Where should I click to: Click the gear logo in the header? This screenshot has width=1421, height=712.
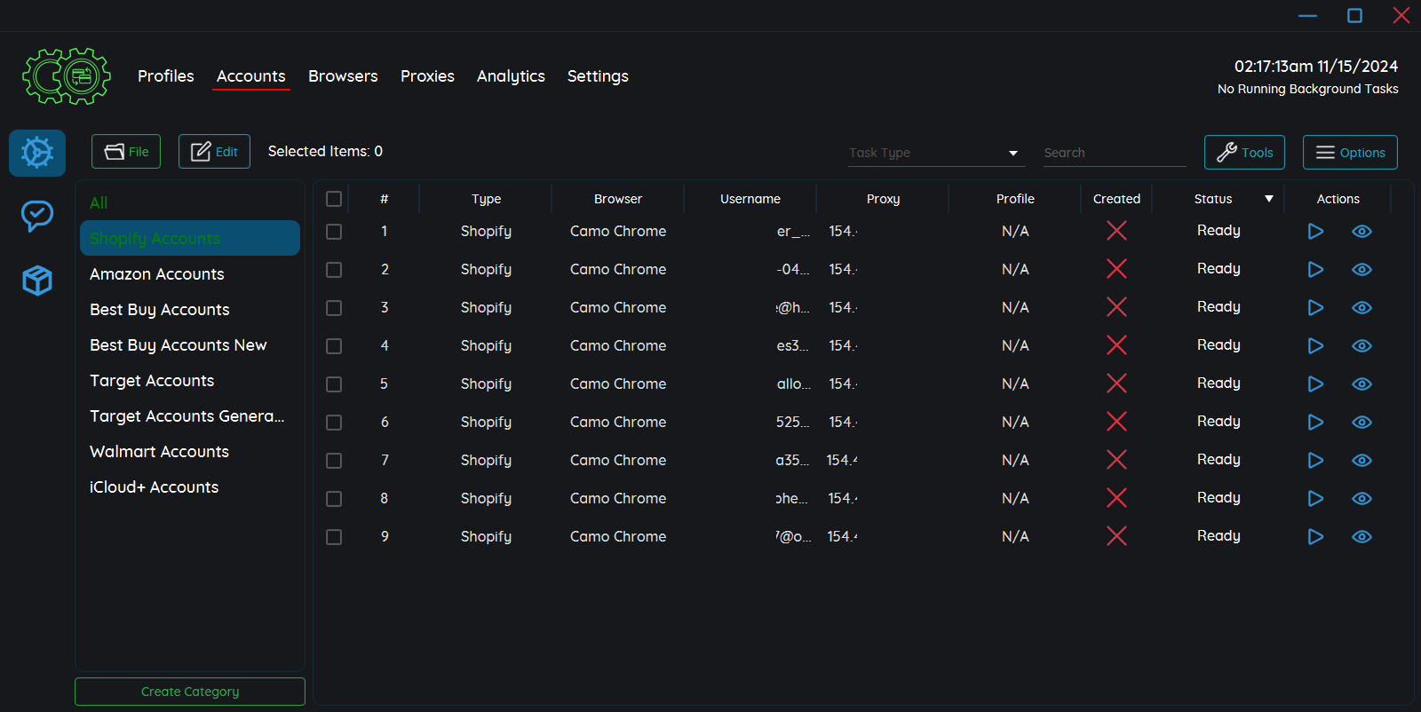pyautogui.click(x=67, y=76)
